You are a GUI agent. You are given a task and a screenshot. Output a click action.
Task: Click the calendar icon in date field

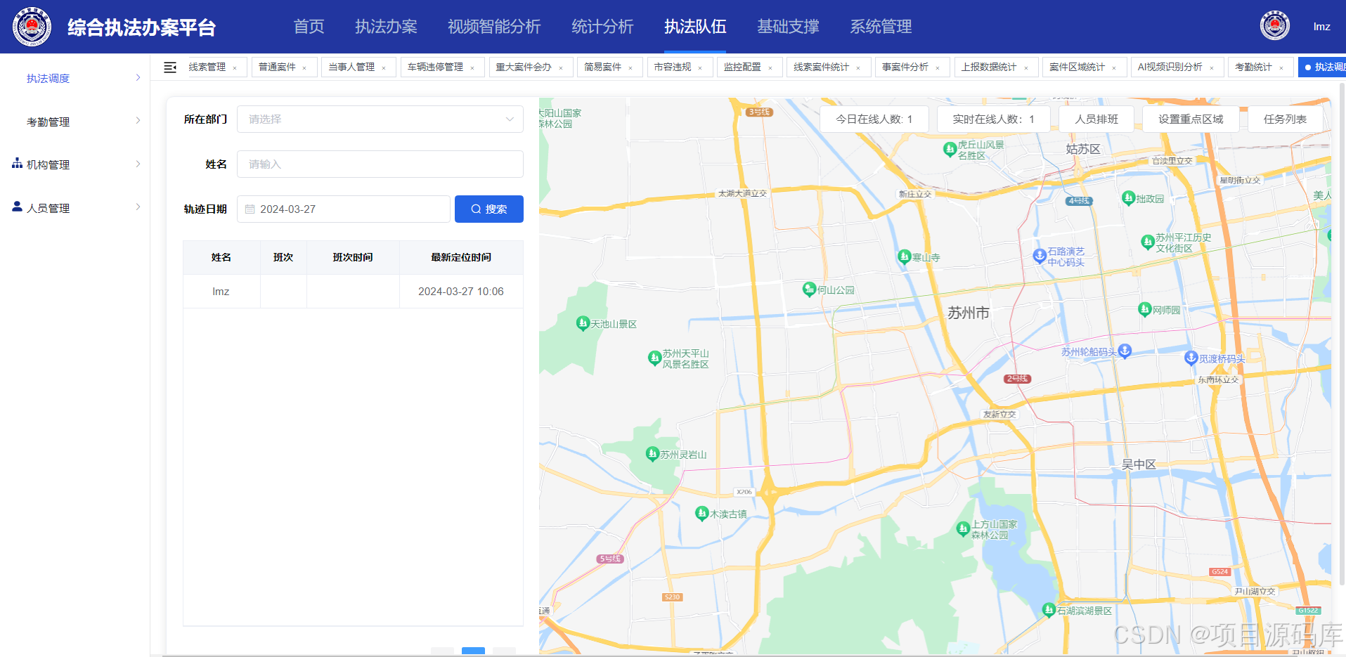click(250, 209)
